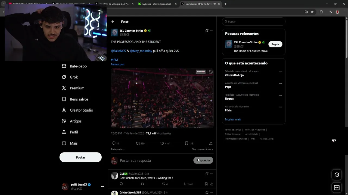Image resolution: width=348 pixels, height=195 pixels.
Task: Click the Responder button
Action: (x=203, y=160)
